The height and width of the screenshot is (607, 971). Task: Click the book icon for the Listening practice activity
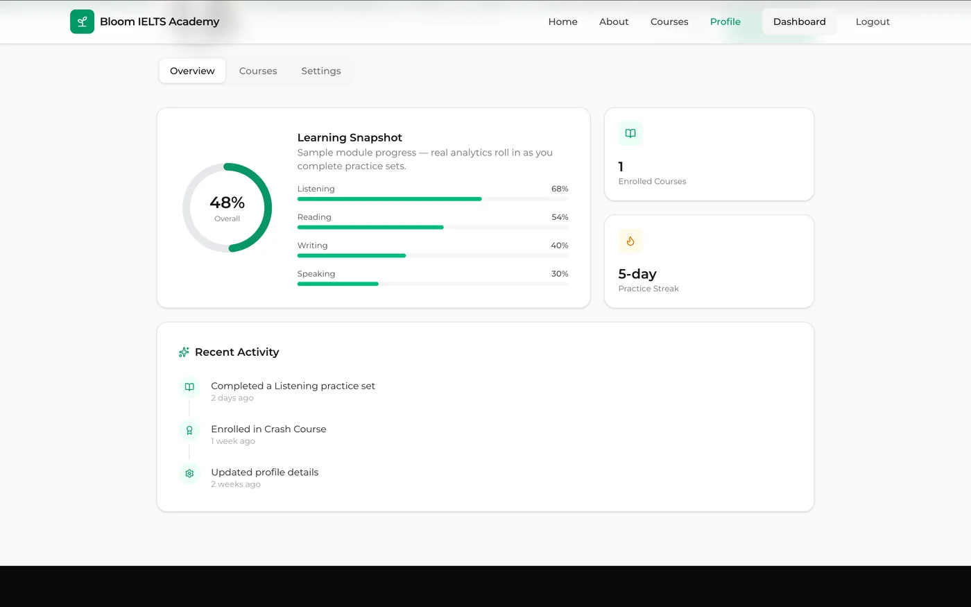pos(189,387)
